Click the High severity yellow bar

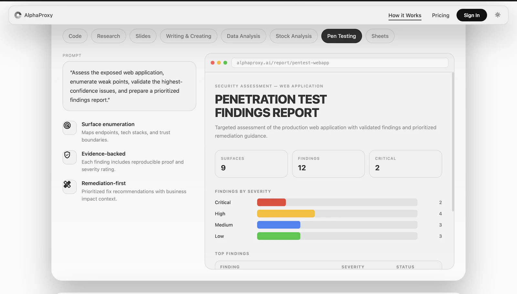(286, 214)
